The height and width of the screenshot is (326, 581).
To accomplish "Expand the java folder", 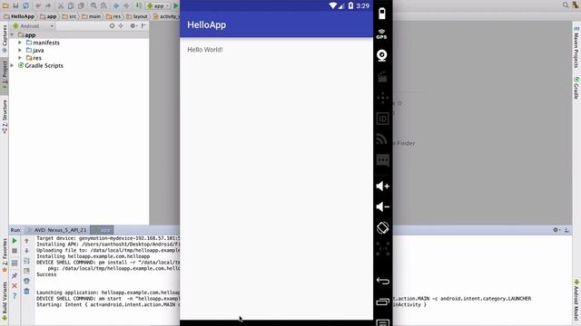I will coord(20,51).
